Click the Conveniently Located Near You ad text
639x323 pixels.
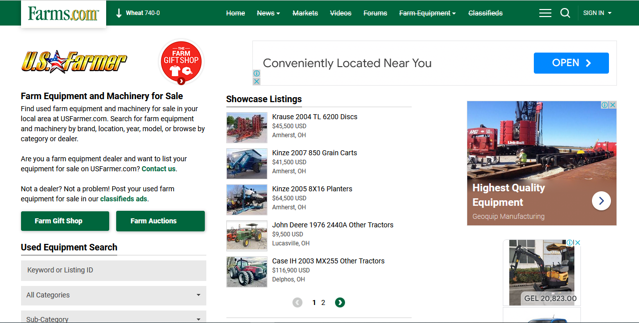click(x=347, y=63)
